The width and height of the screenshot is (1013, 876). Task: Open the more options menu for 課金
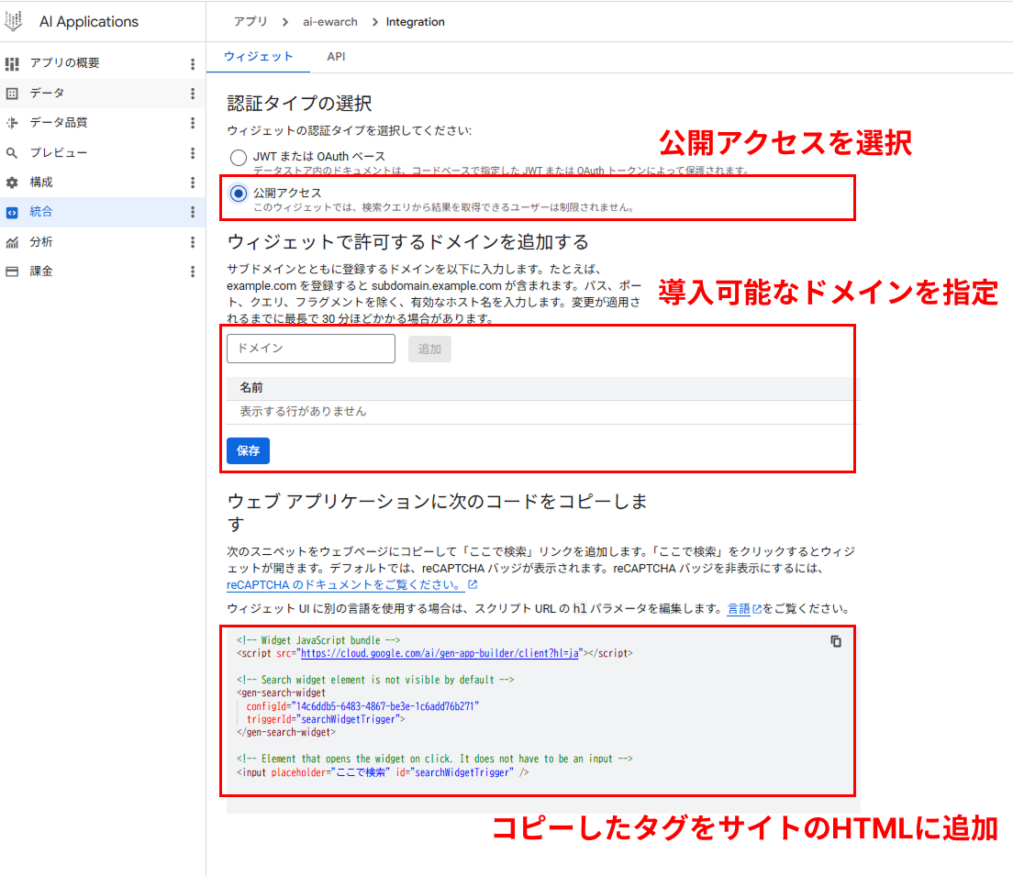193,272
